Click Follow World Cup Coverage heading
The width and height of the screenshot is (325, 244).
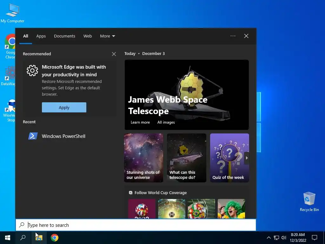(160, 193)
